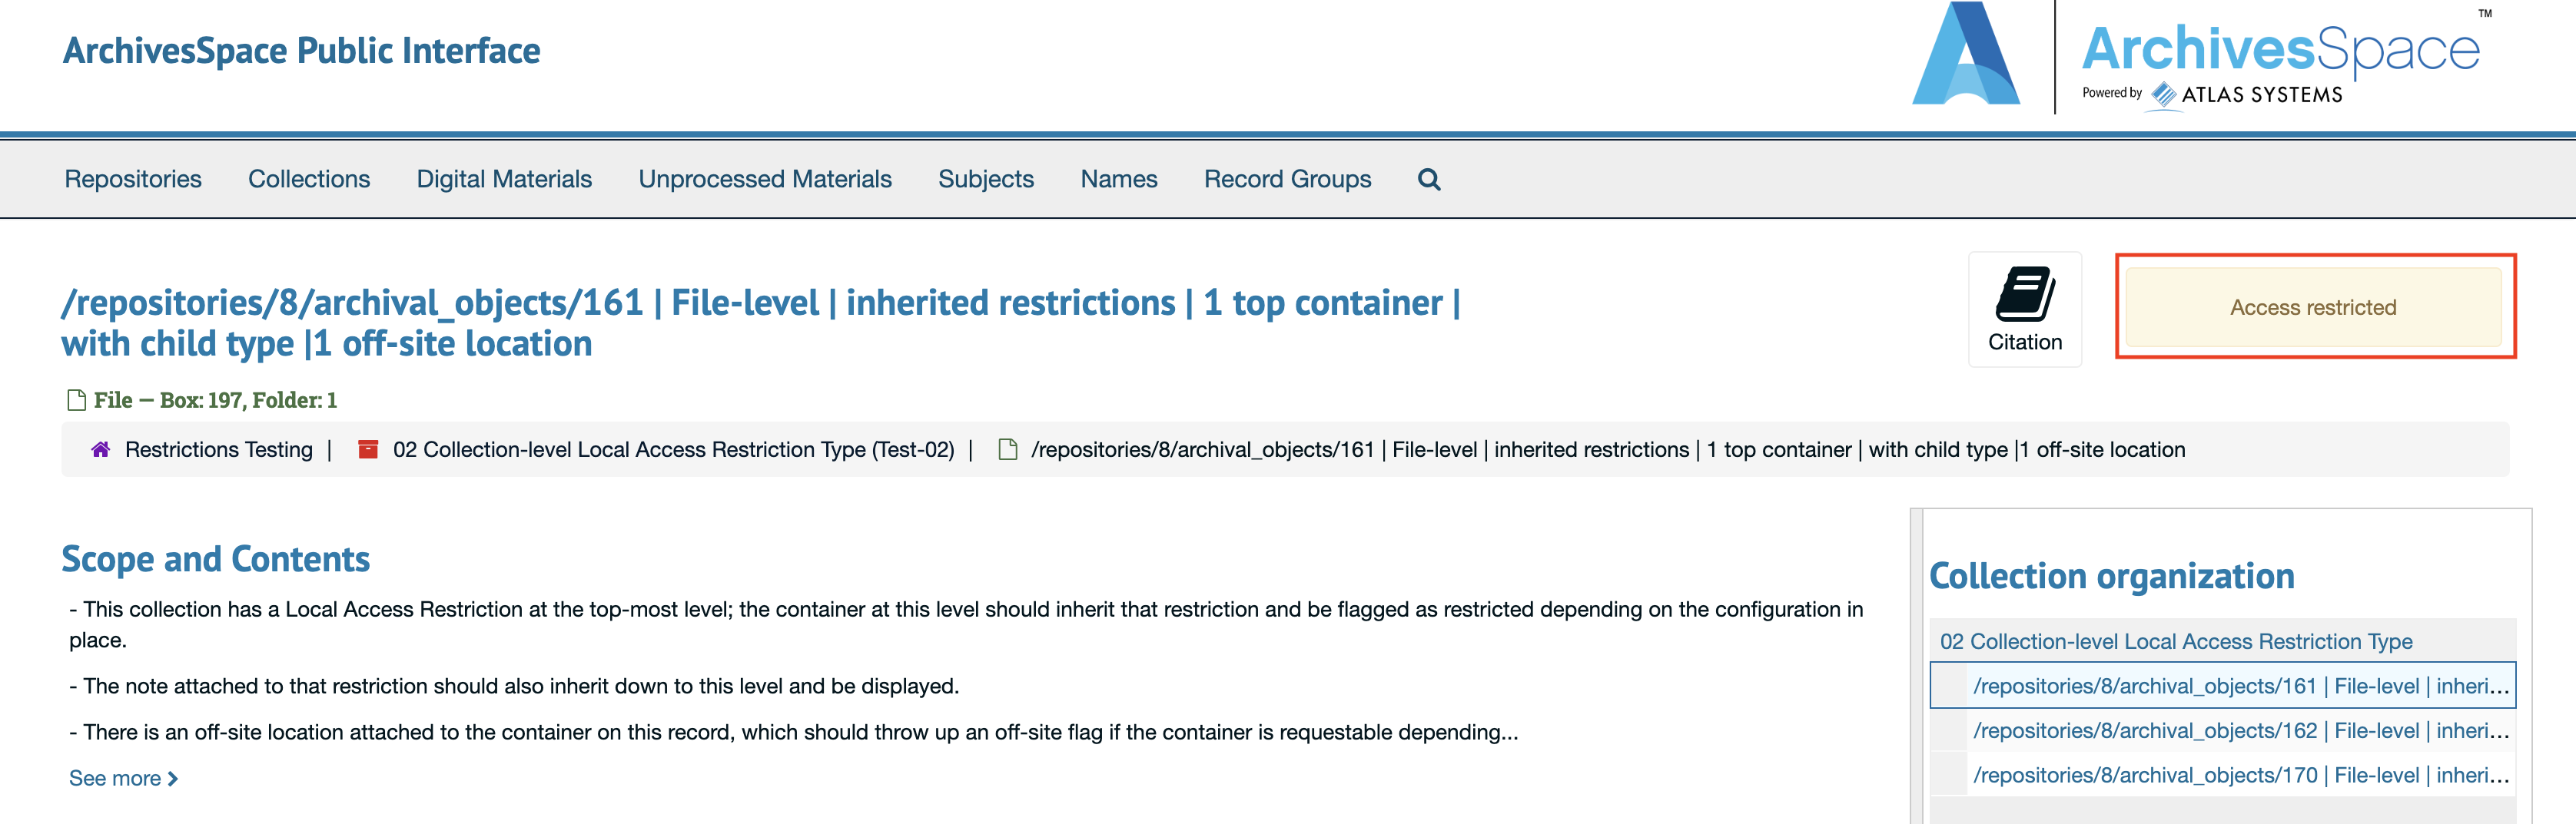Click the Atlas Systems logo
This screenshot has width=2576, height=824.
point(2246,95)
